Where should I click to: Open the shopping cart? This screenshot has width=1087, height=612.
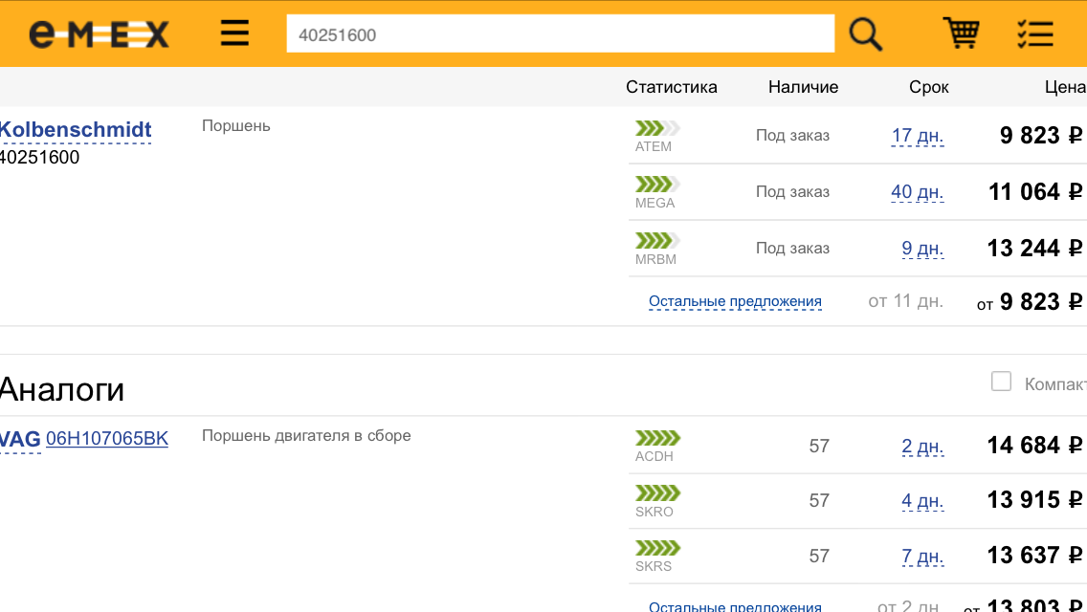(961, 33)
